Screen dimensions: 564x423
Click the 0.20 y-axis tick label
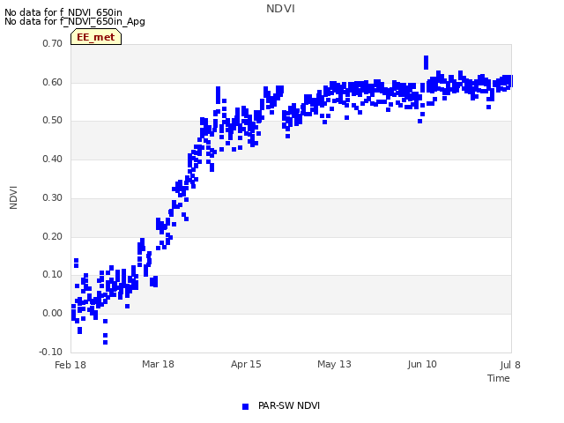53,236
